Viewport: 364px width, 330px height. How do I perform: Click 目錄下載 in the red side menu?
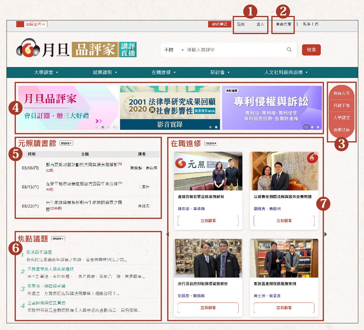click(341, 105)
